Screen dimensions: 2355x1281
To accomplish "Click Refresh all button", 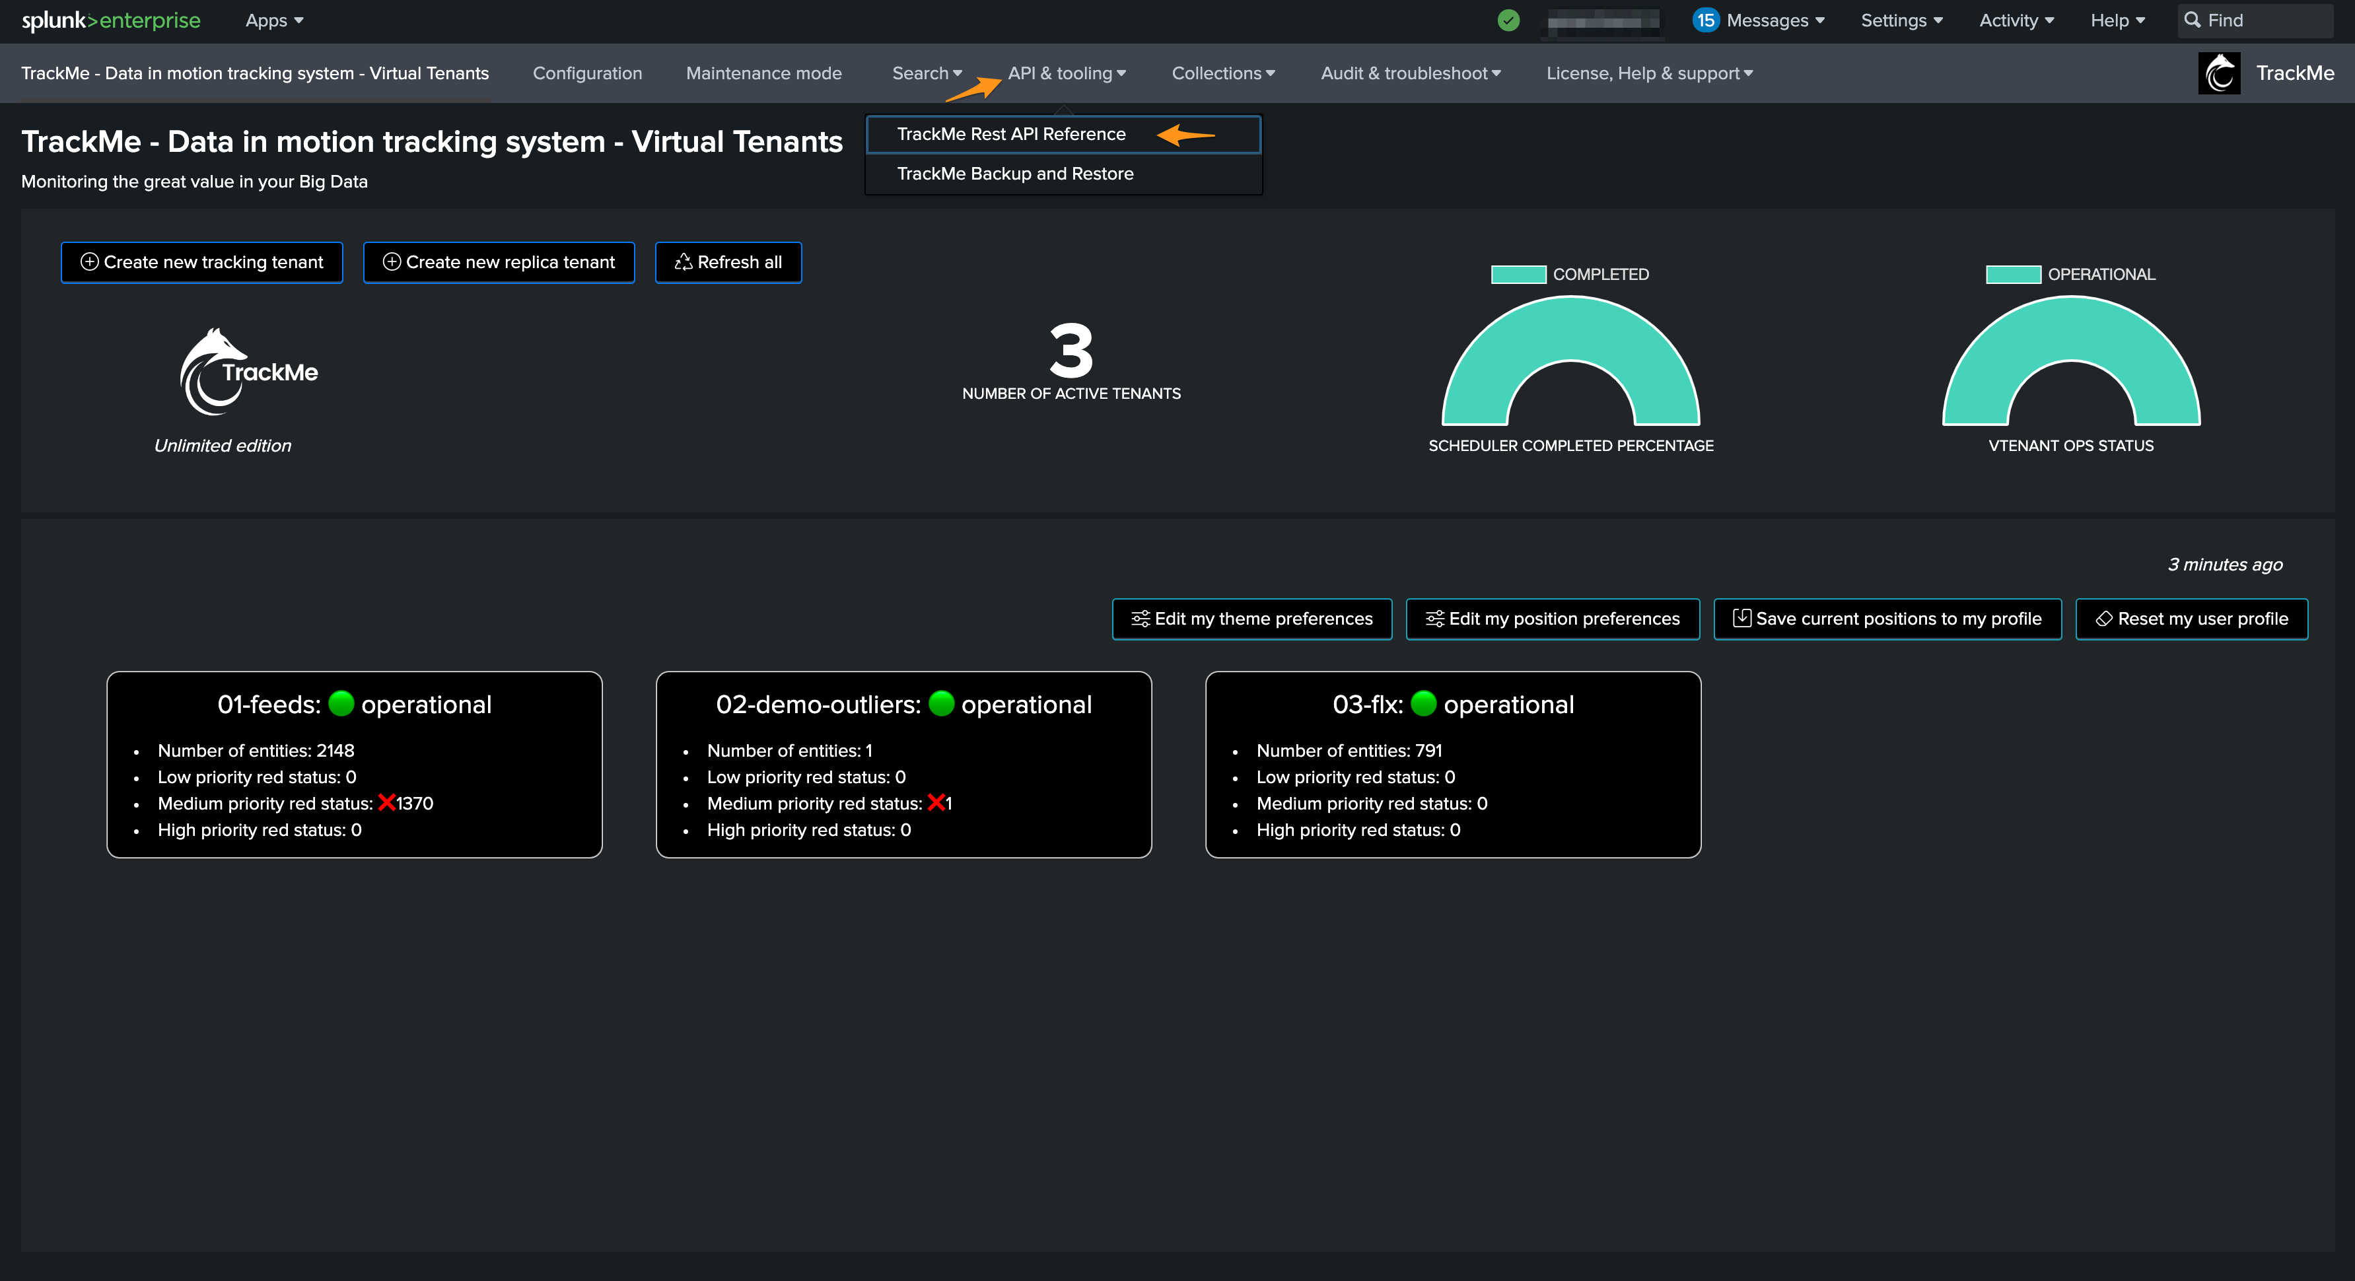I will (x=728, y=262).
